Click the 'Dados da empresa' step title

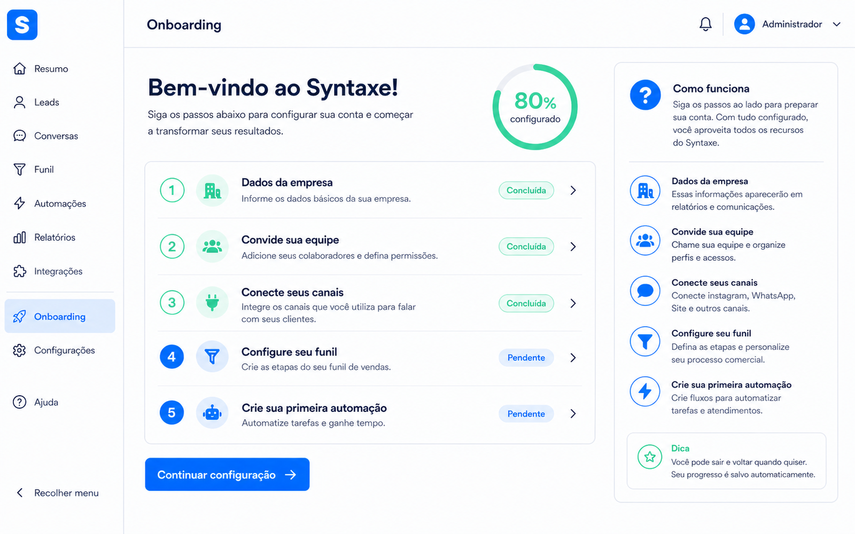pos(287,183)
